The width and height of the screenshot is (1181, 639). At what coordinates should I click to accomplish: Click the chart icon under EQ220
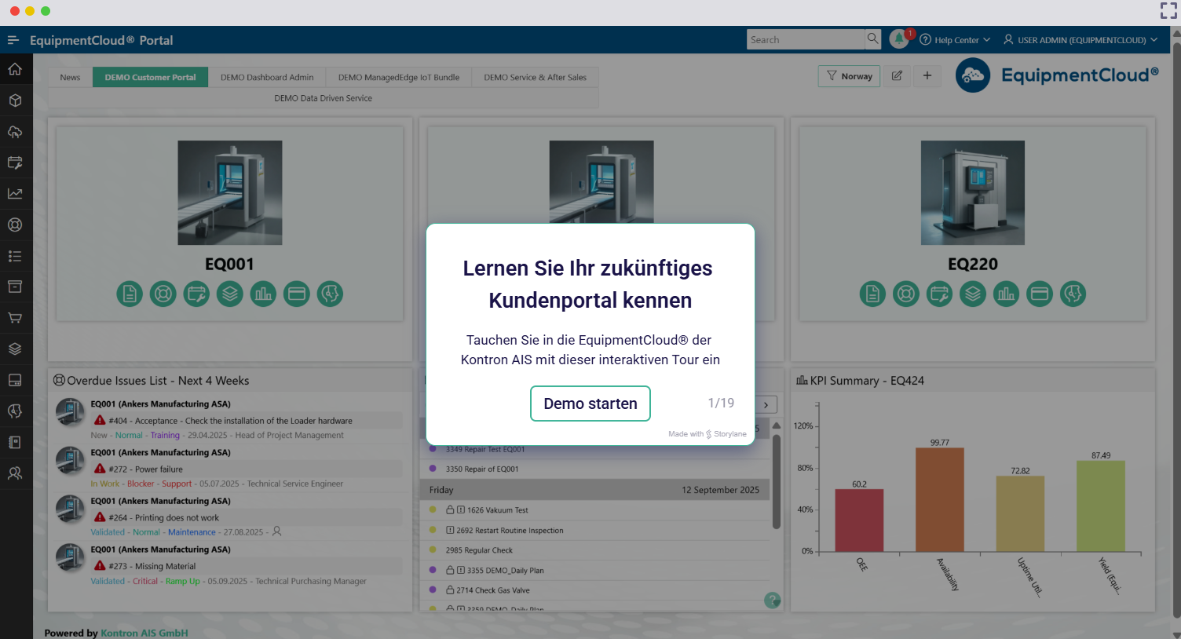pyautogui.click(x=1006, y=294)
